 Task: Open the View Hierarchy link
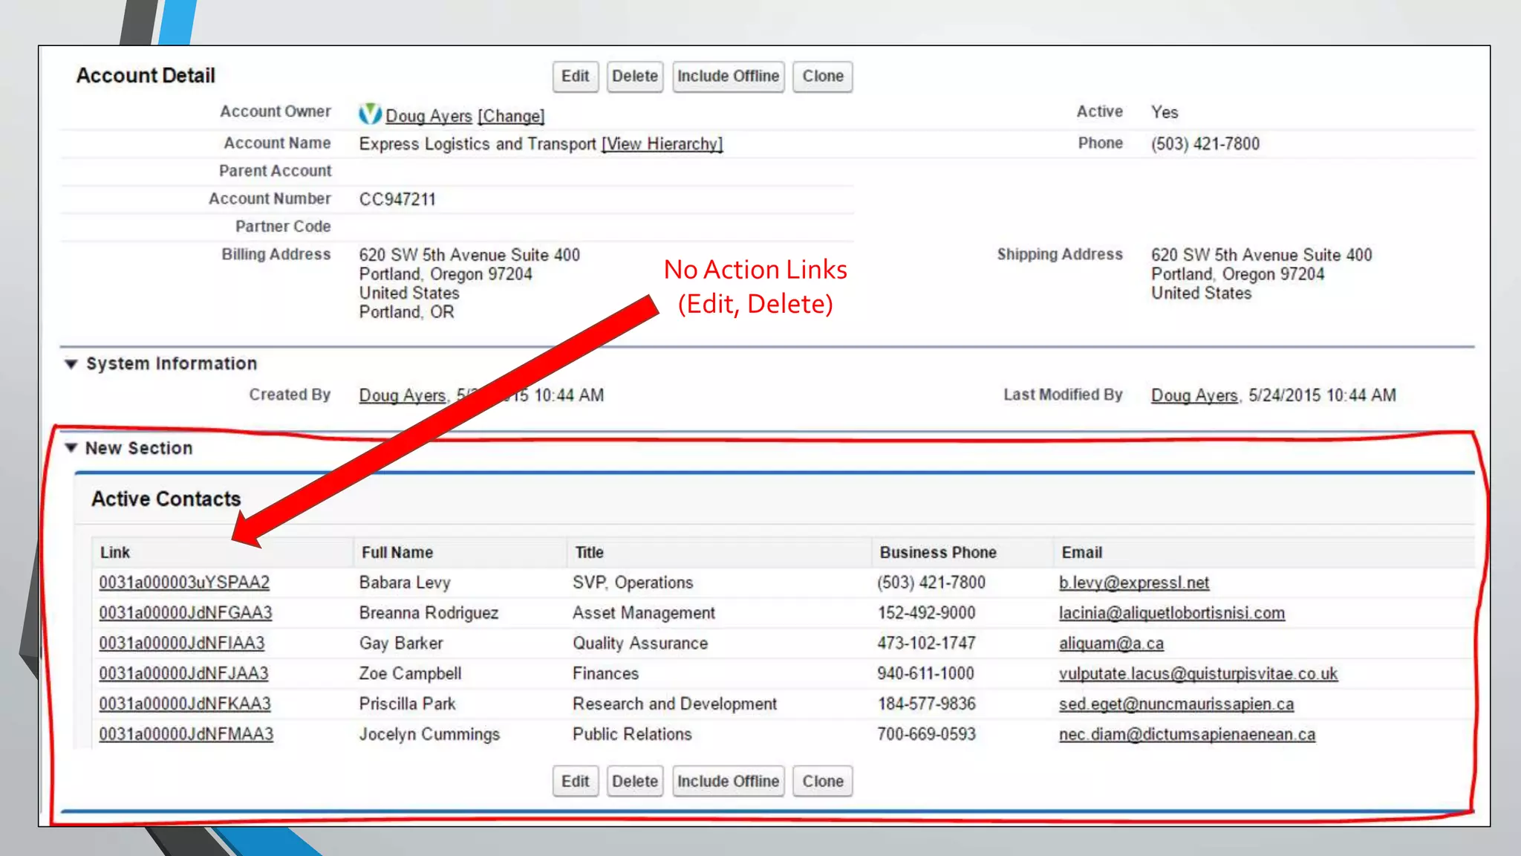point(662,144)
